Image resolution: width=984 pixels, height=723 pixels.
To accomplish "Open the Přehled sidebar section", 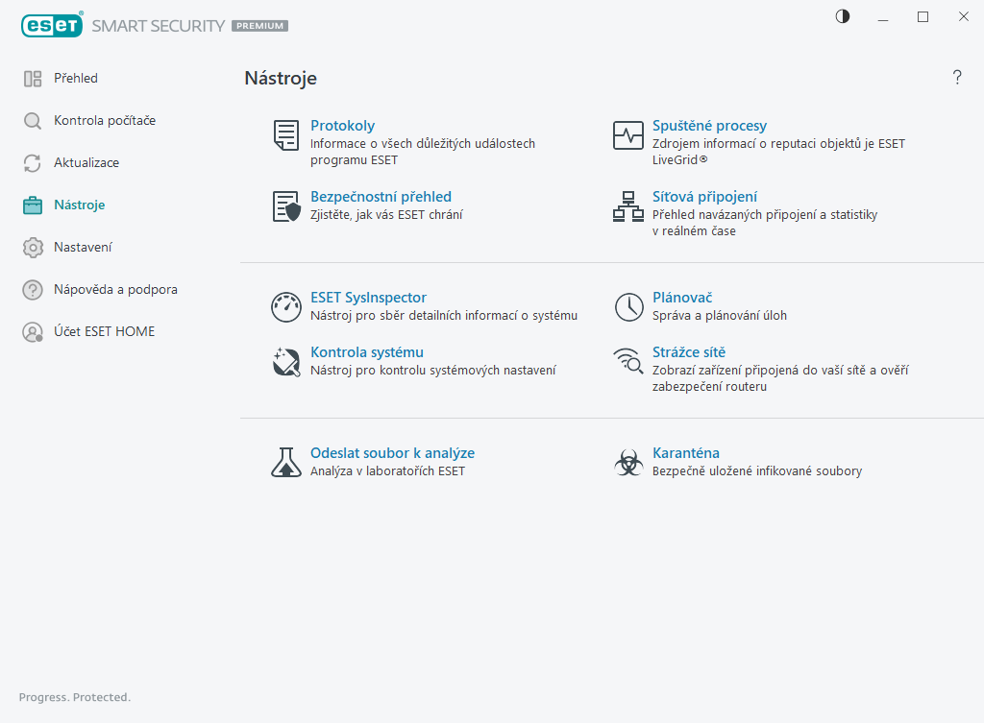I will tap(76, 79).
